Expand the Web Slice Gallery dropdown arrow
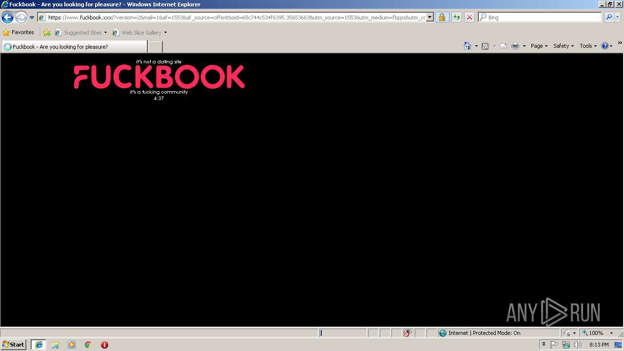This screenshot has height=351, width=624. [165, 33]
